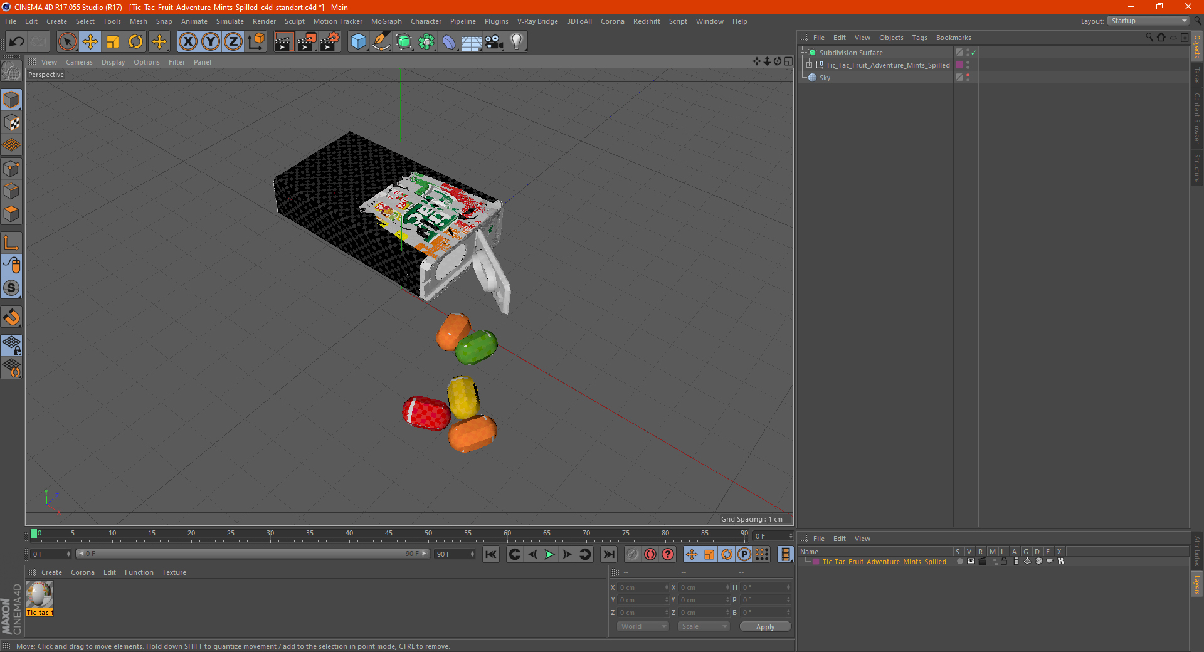Select the Sky object
Screen dimensions: 1204x652
825,78
